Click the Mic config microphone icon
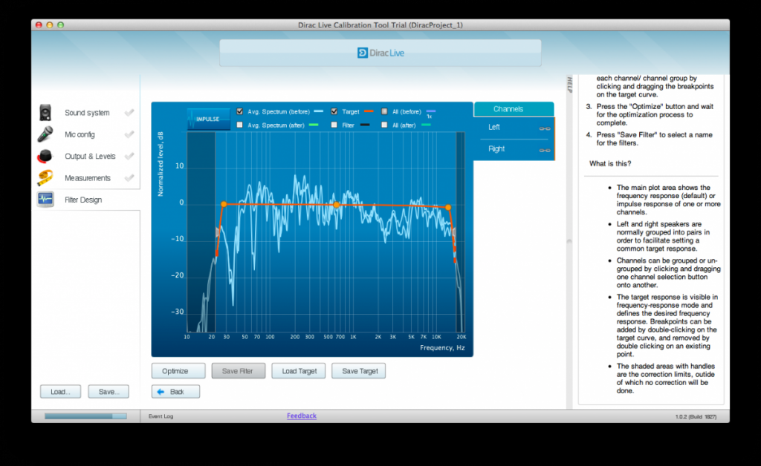The height and width of the screenshot is (466, 761). [45, 134]
